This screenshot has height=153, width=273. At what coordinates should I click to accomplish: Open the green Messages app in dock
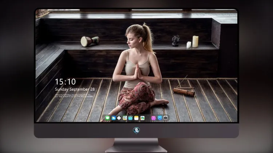pos(107,118)
